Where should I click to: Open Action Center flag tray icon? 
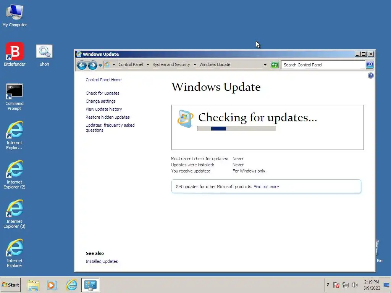[336, 285]
